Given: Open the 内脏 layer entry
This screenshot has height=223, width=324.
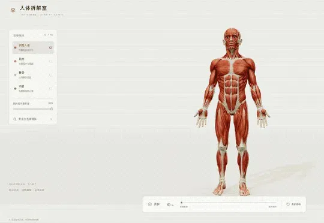Looking at the screenshot, I should (x=33, y=89).
